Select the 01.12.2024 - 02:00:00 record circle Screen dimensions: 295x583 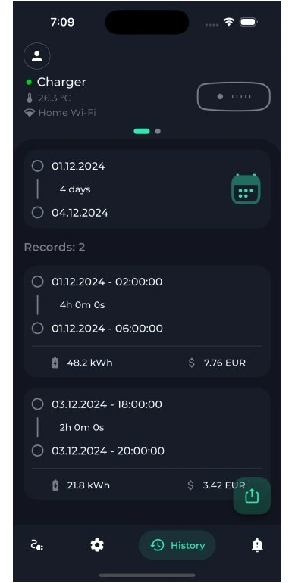[37, 282]
